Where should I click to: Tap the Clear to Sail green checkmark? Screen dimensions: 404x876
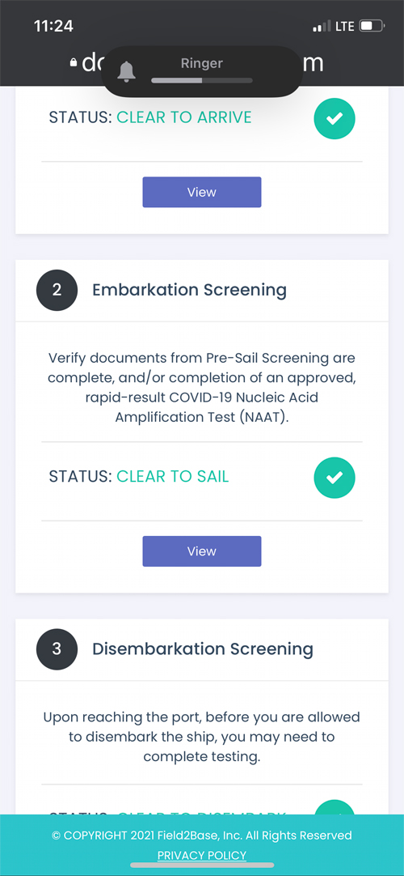[x=335, y=478]
